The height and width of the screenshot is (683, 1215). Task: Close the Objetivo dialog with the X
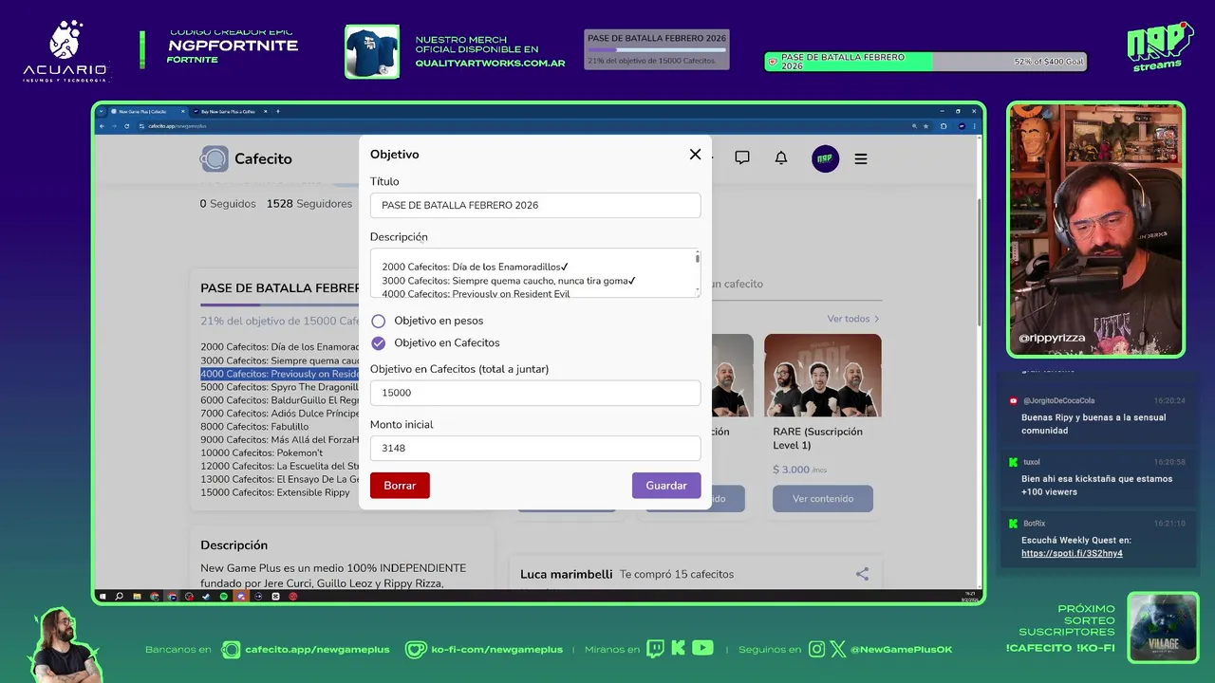pyautogui.click(x=695, y=154)
